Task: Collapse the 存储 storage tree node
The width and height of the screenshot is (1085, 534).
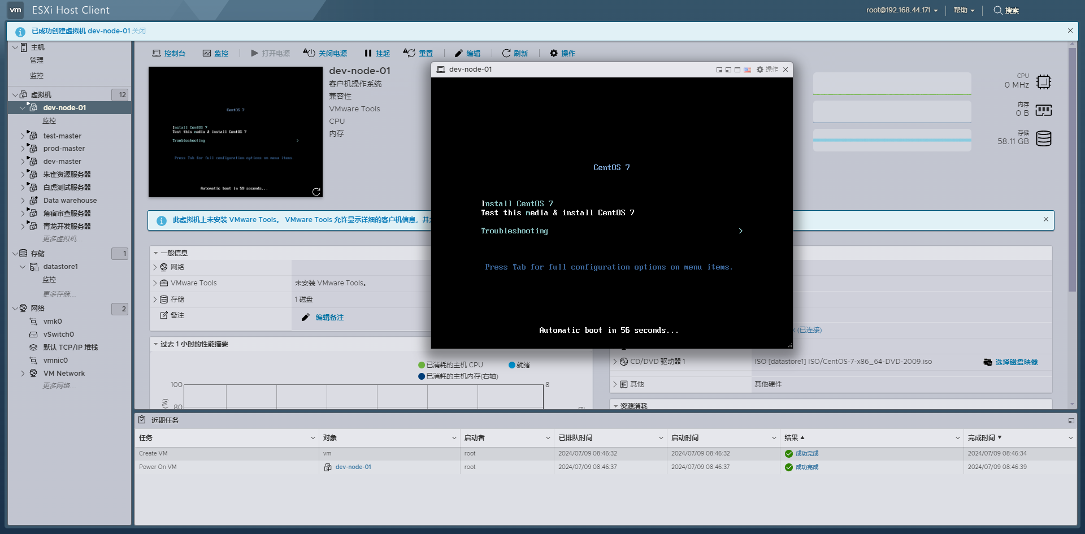Action: click(x=15, y=254)
